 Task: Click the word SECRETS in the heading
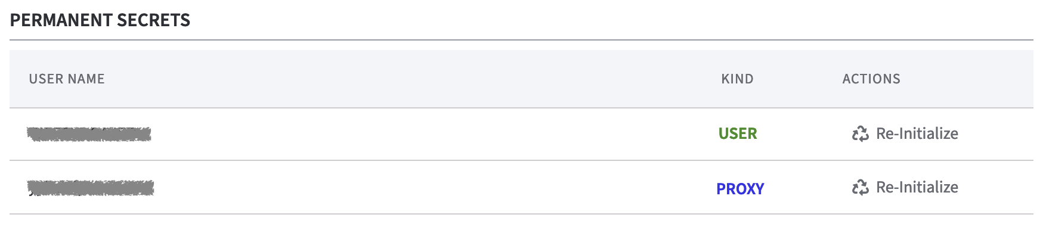pos(153,20)
